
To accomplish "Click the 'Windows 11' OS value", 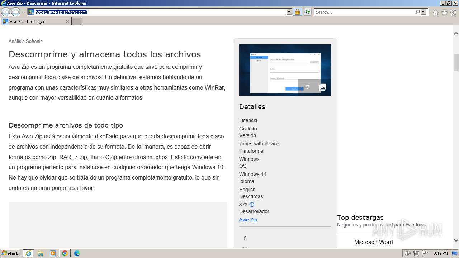I will [253, 174].
